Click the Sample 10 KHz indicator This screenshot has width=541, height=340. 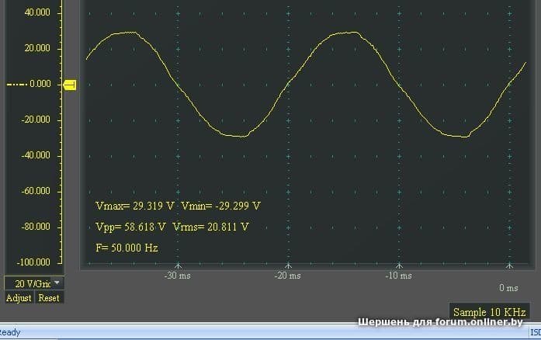point(489,312)
